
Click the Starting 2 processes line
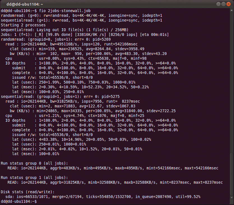[x=25, y=25]
